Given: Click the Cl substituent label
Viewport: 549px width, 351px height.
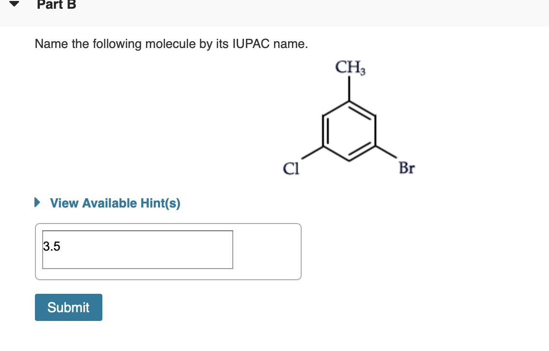Looking at the screenshot, I should click(x=291, y=168).
